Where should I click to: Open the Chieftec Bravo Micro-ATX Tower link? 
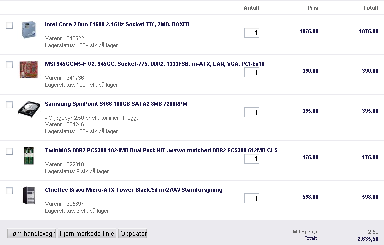pos(134,190)
